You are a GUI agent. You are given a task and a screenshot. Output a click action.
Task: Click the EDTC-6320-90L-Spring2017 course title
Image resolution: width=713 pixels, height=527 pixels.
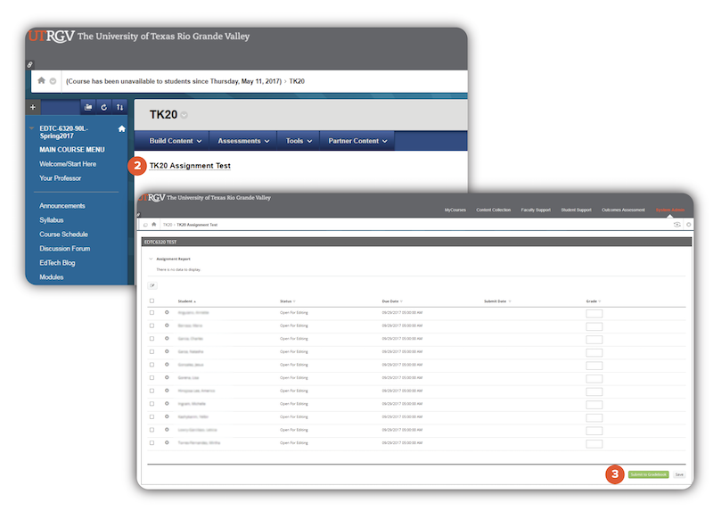click(63, 132)
